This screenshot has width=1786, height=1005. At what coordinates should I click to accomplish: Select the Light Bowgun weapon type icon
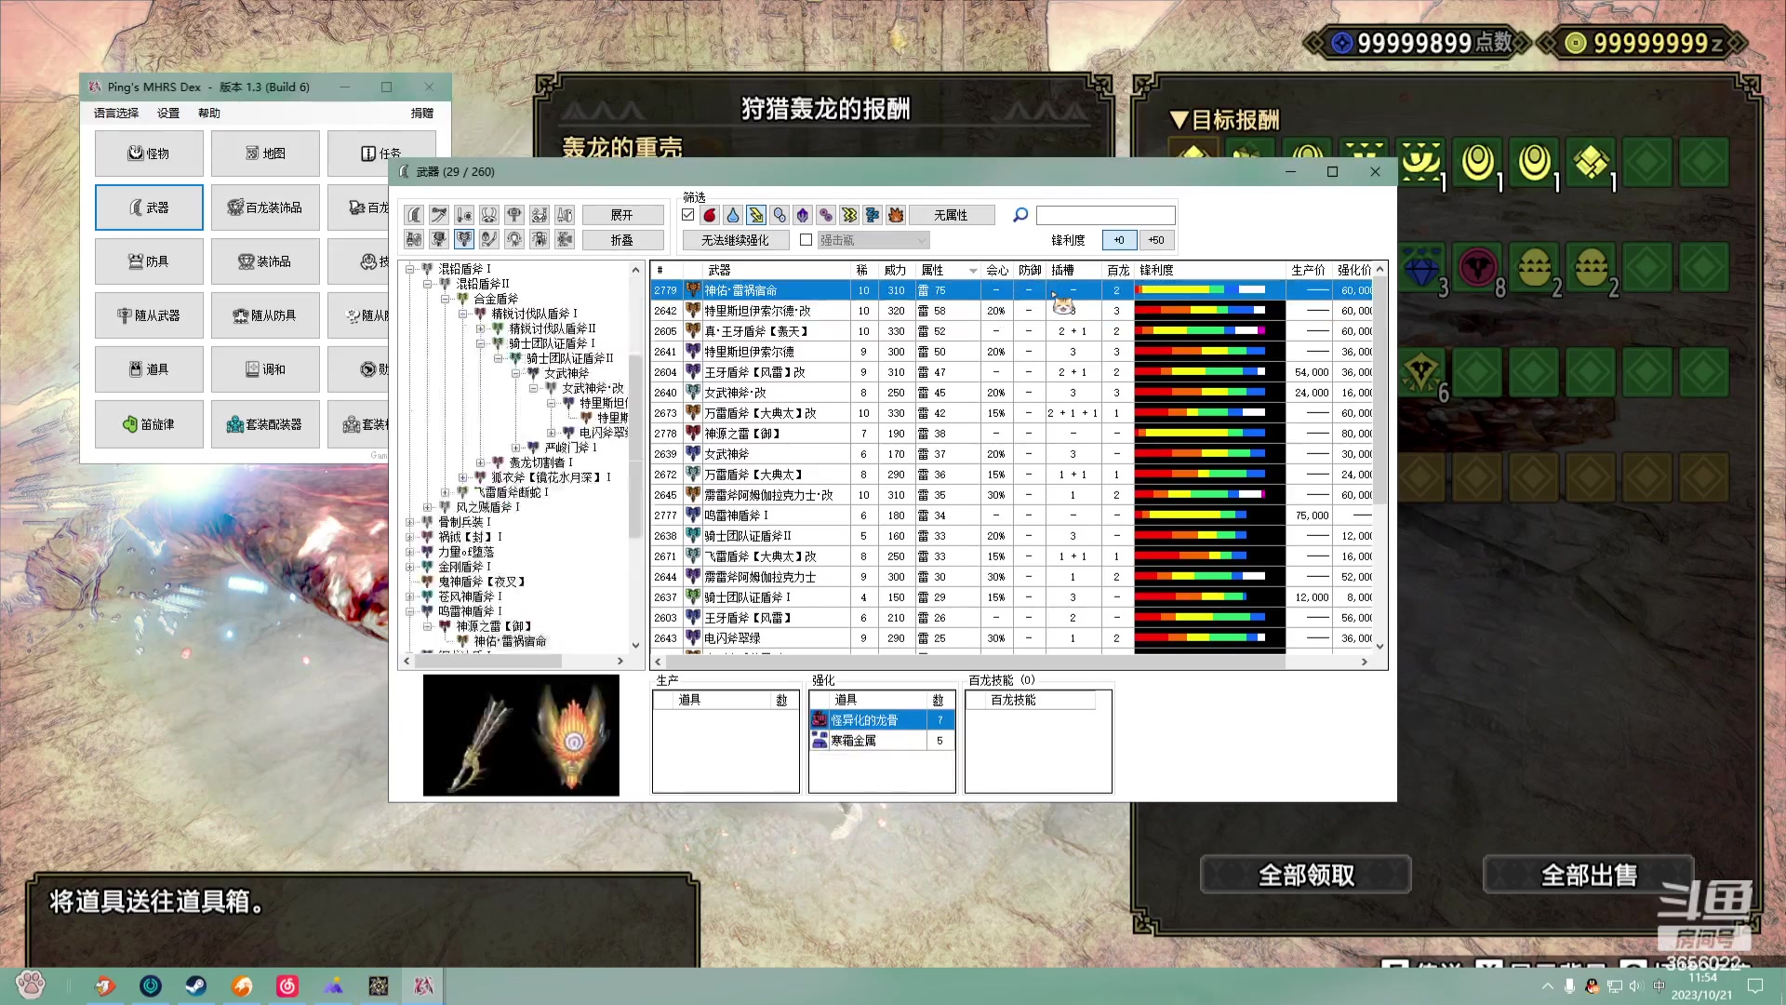point(540,240)
